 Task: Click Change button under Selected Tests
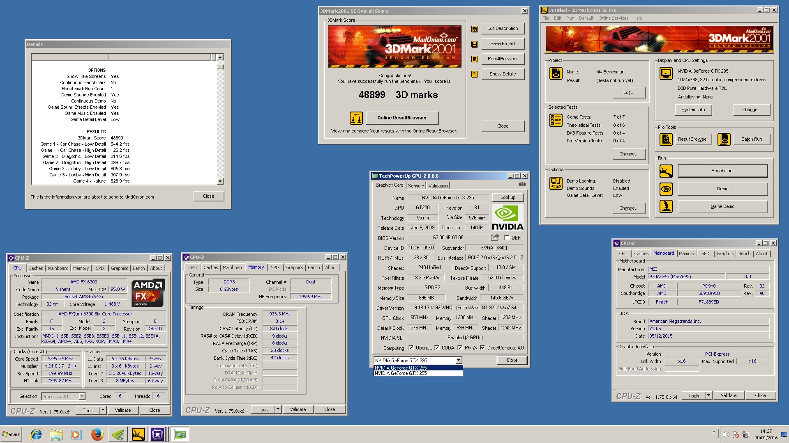pos(629,154)
